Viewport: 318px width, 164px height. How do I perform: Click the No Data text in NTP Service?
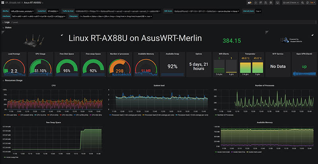pos(278,66)
